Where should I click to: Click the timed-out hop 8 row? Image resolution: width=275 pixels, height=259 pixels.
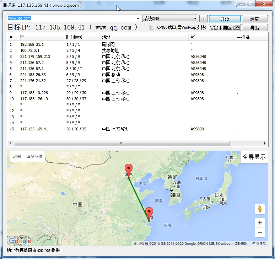(137, 87)
